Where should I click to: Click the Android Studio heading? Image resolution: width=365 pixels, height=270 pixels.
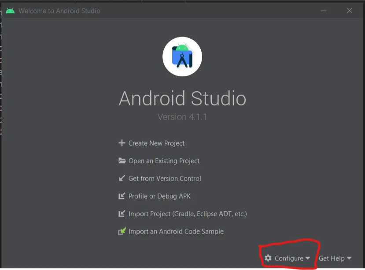tap(182, 98)
